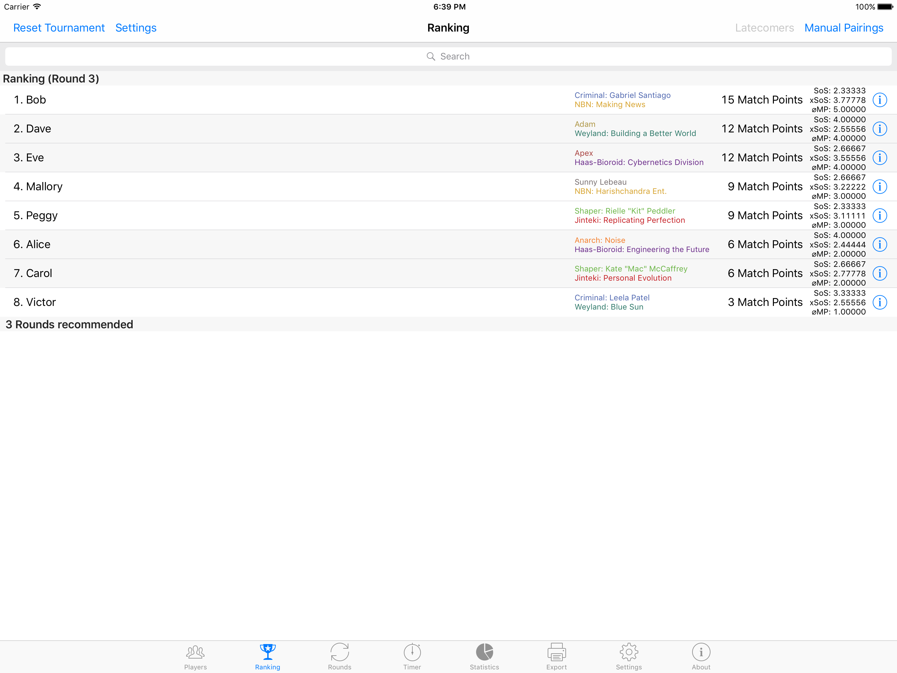Tap info icon on Carol's row
This screenshot has height=673, width=897.
879,274
